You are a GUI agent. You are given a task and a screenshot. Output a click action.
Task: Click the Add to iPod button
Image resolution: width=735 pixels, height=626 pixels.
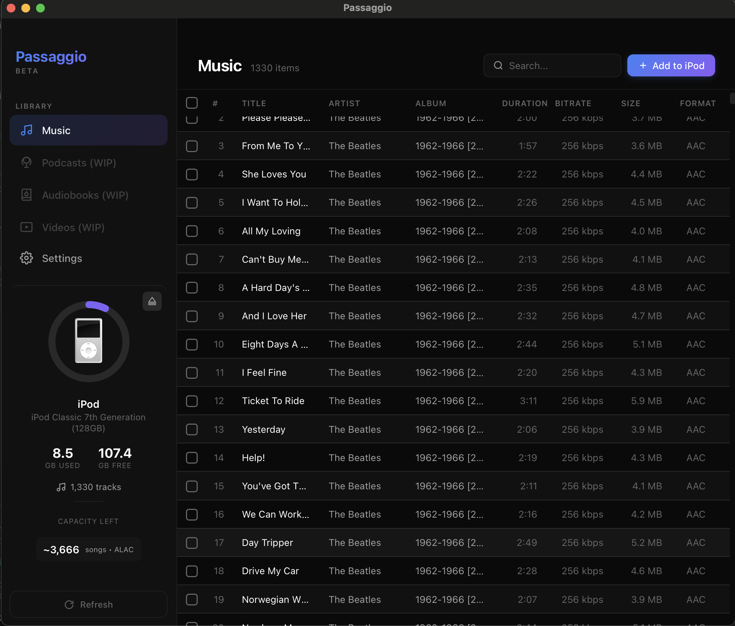point(671,65)
